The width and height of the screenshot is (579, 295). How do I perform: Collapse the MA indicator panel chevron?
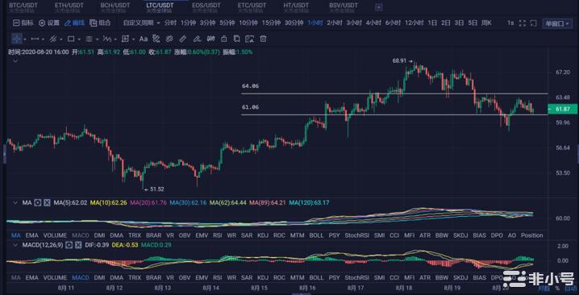[x=15, y=202]
